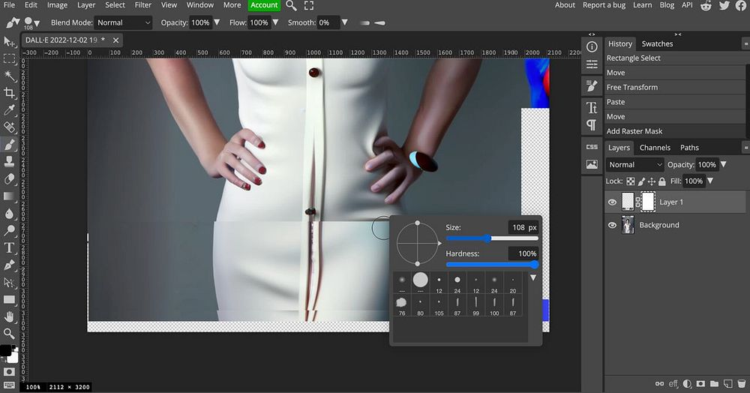Expand the layer Opacity dropdown arrow

724,164
